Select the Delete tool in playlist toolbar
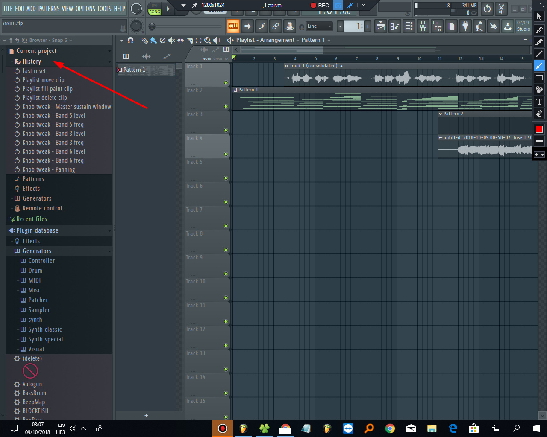Screen dimensions: 547x437 pyautogui.click(x=162, y=40)
